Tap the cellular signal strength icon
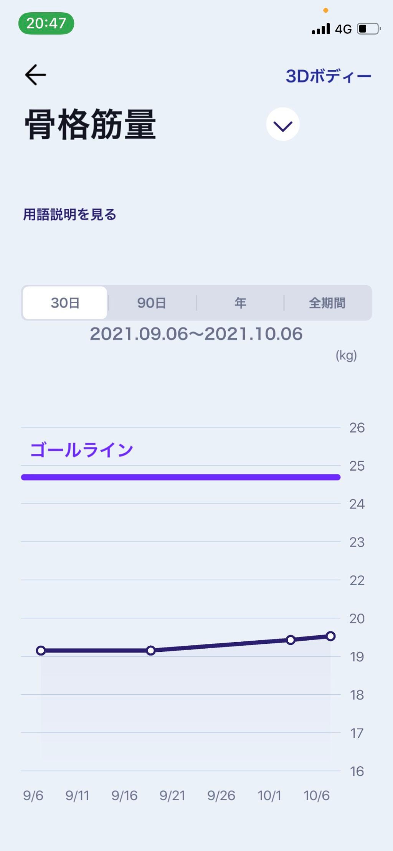Image resolution: width=393 pixels, height=851 pixels. 321,29
